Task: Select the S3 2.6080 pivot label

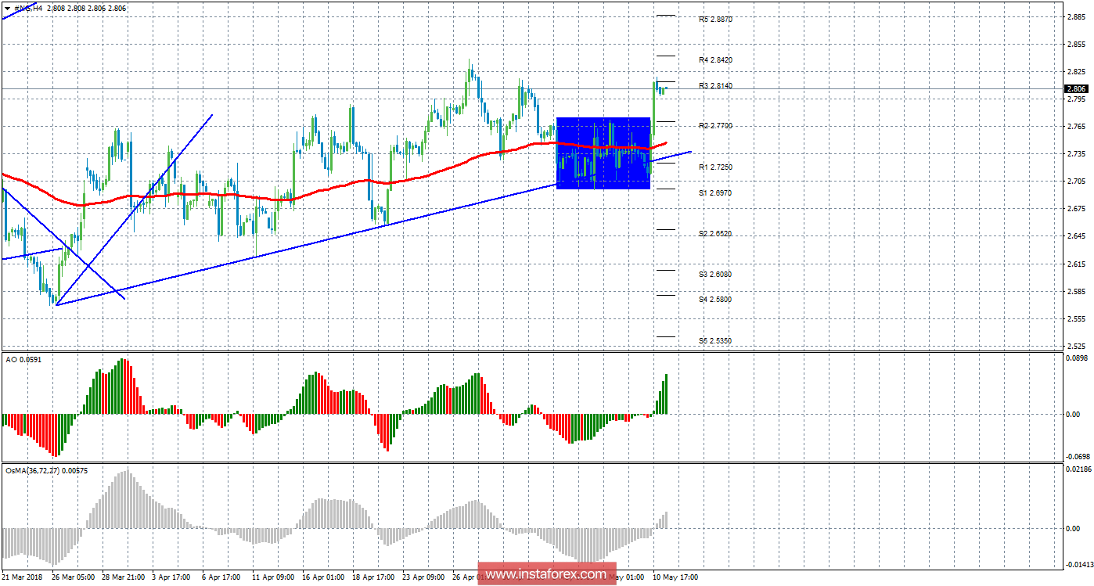Action: coord(715,274)
